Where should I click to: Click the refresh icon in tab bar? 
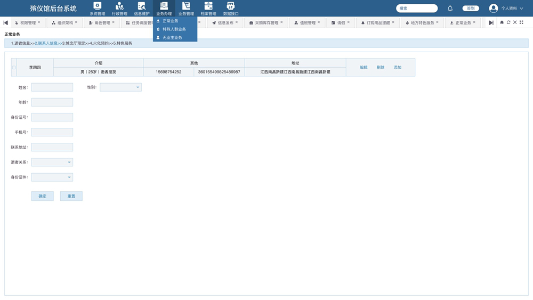[508, 22]
